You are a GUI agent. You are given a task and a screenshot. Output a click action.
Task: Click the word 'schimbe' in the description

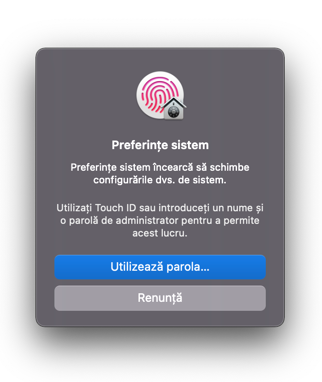tap(230, 168)
